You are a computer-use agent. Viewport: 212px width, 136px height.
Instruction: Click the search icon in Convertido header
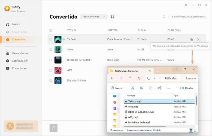[x=164, y=17]
